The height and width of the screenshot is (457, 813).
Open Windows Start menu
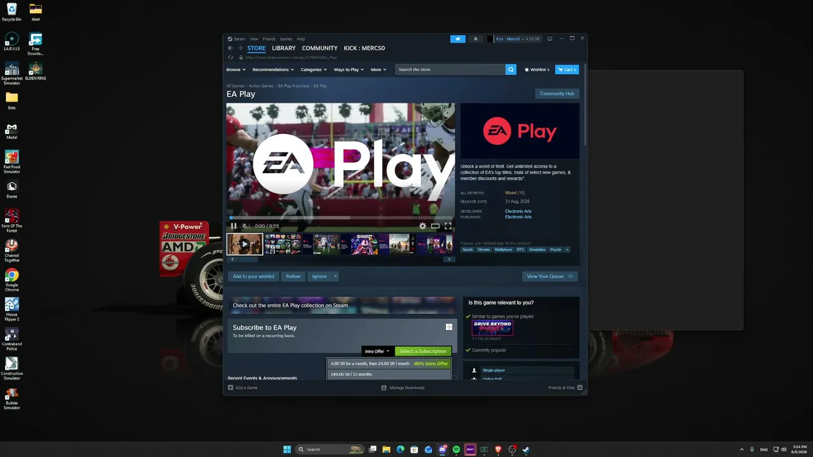[287, 449]
